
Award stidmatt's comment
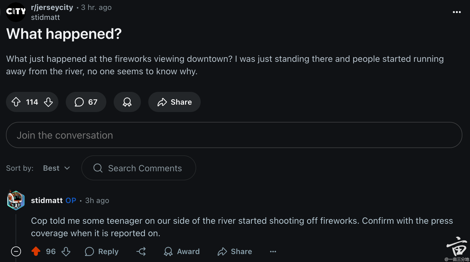click(x=181, y=251)
